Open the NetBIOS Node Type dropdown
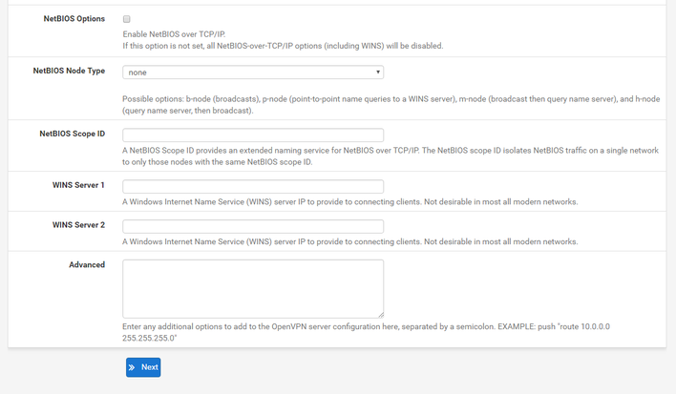 pyautogui.click(x=253, y=73)
